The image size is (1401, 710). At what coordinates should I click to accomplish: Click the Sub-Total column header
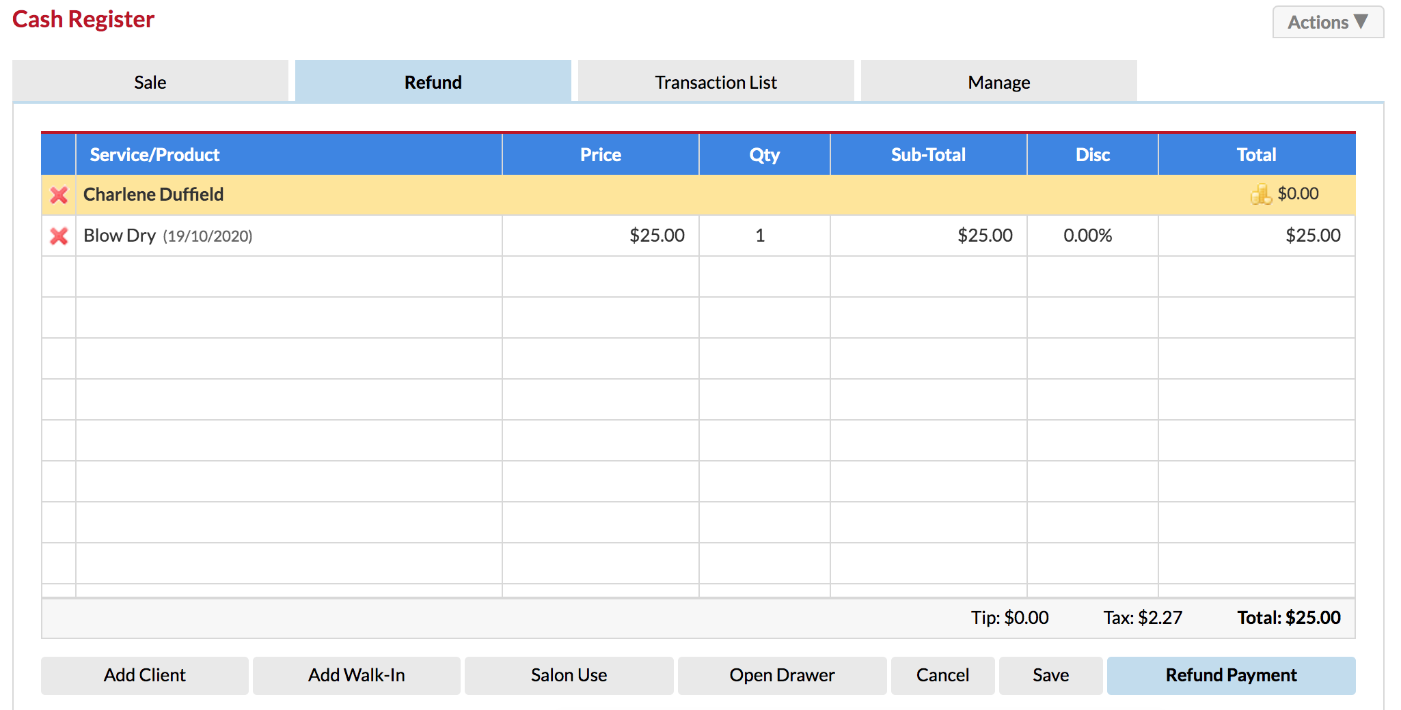tap(929, 155)
